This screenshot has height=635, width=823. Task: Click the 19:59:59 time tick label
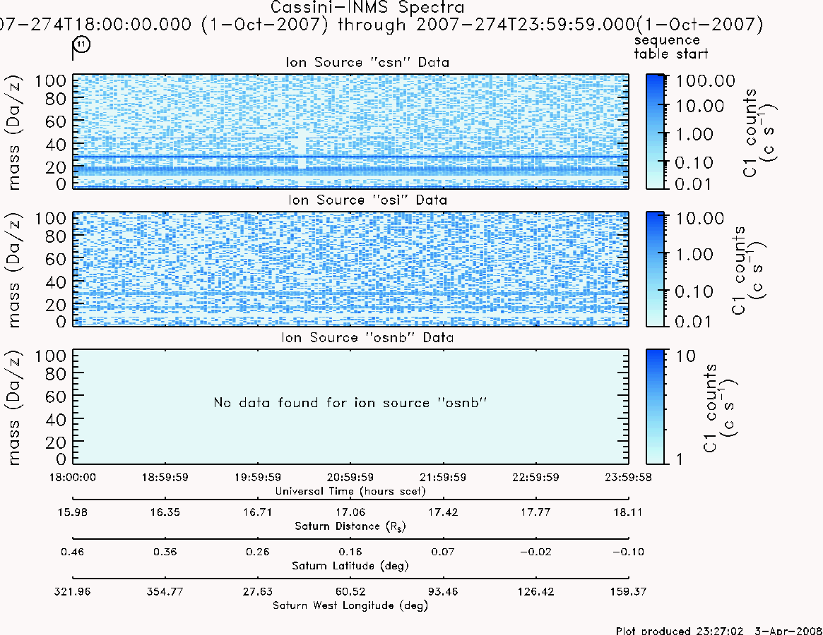tap(258, 477)
